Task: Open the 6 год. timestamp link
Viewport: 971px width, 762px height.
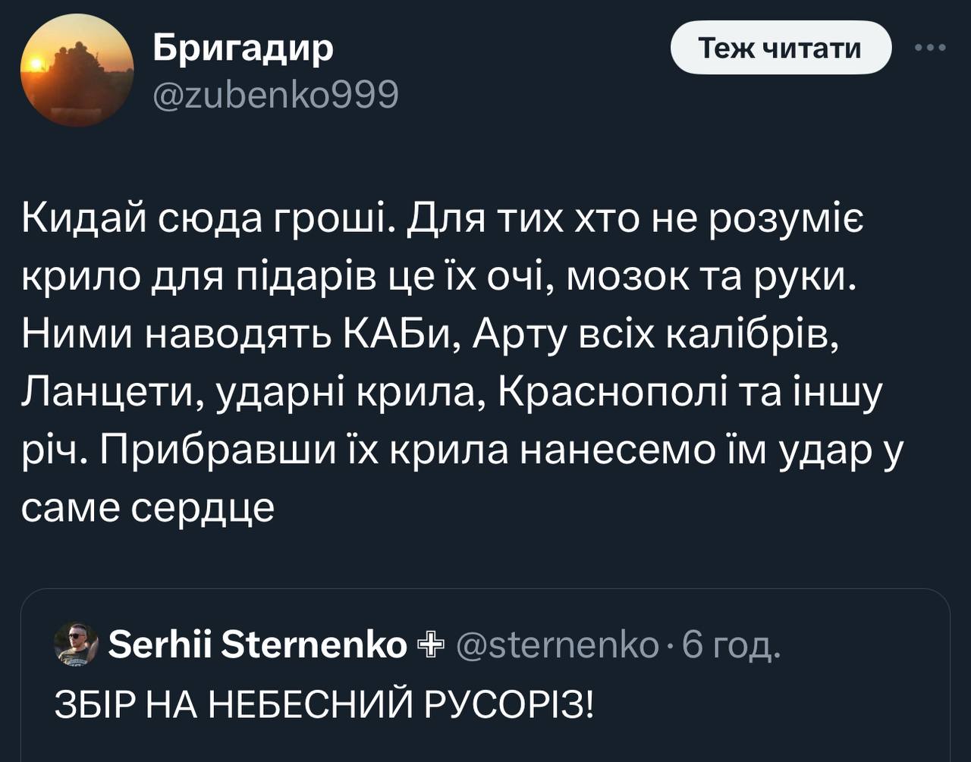Action: pos(731,644)
